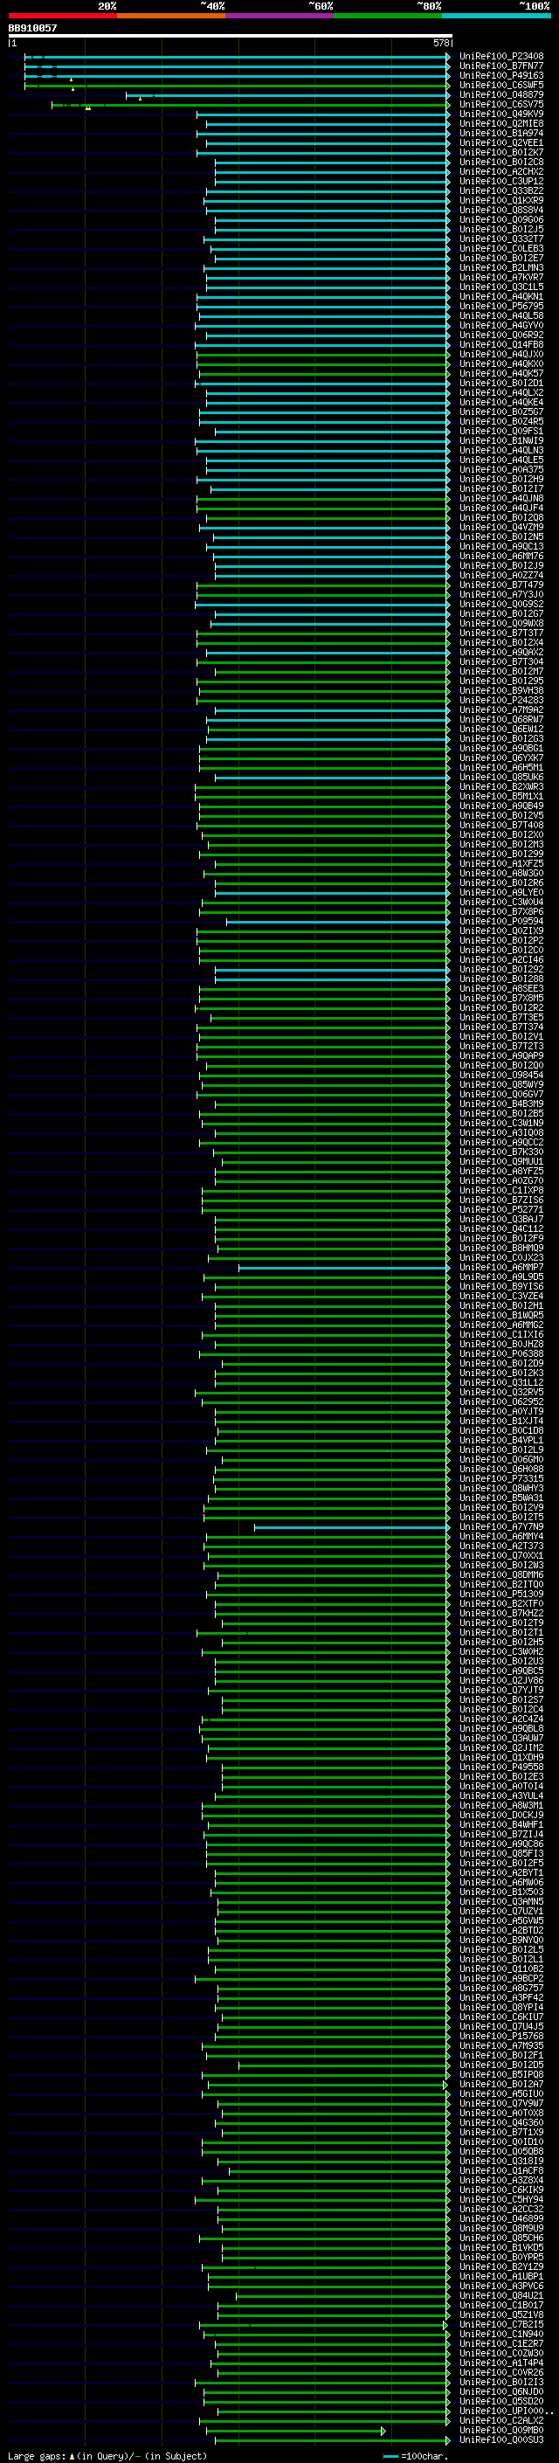
Task: Select the Large gaps legend text
Action: point(37,2455)
